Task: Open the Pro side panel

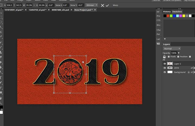Action: point(158,16)
